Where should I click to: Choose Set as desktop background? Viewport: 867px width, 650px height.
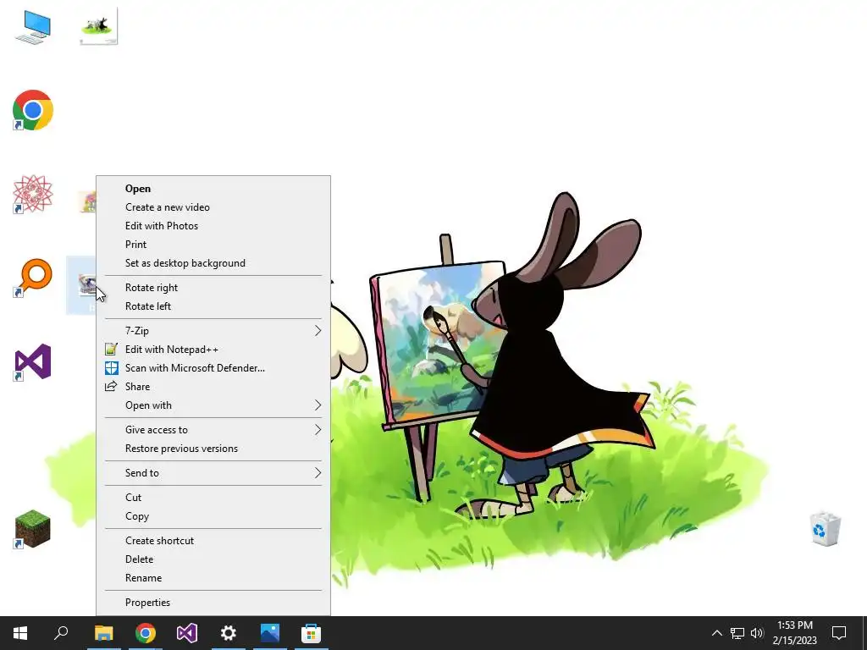(x=213, y=263)
